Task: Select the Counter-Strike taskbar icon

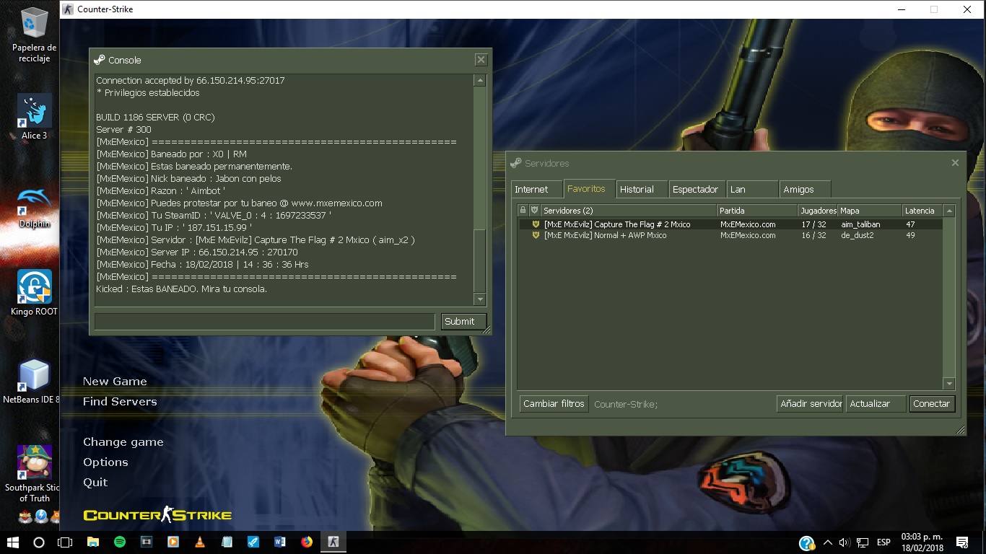Action: click(x=333, y=542)
